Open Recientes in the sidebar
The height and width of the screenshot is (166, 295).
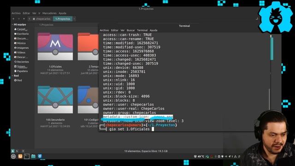22,62
